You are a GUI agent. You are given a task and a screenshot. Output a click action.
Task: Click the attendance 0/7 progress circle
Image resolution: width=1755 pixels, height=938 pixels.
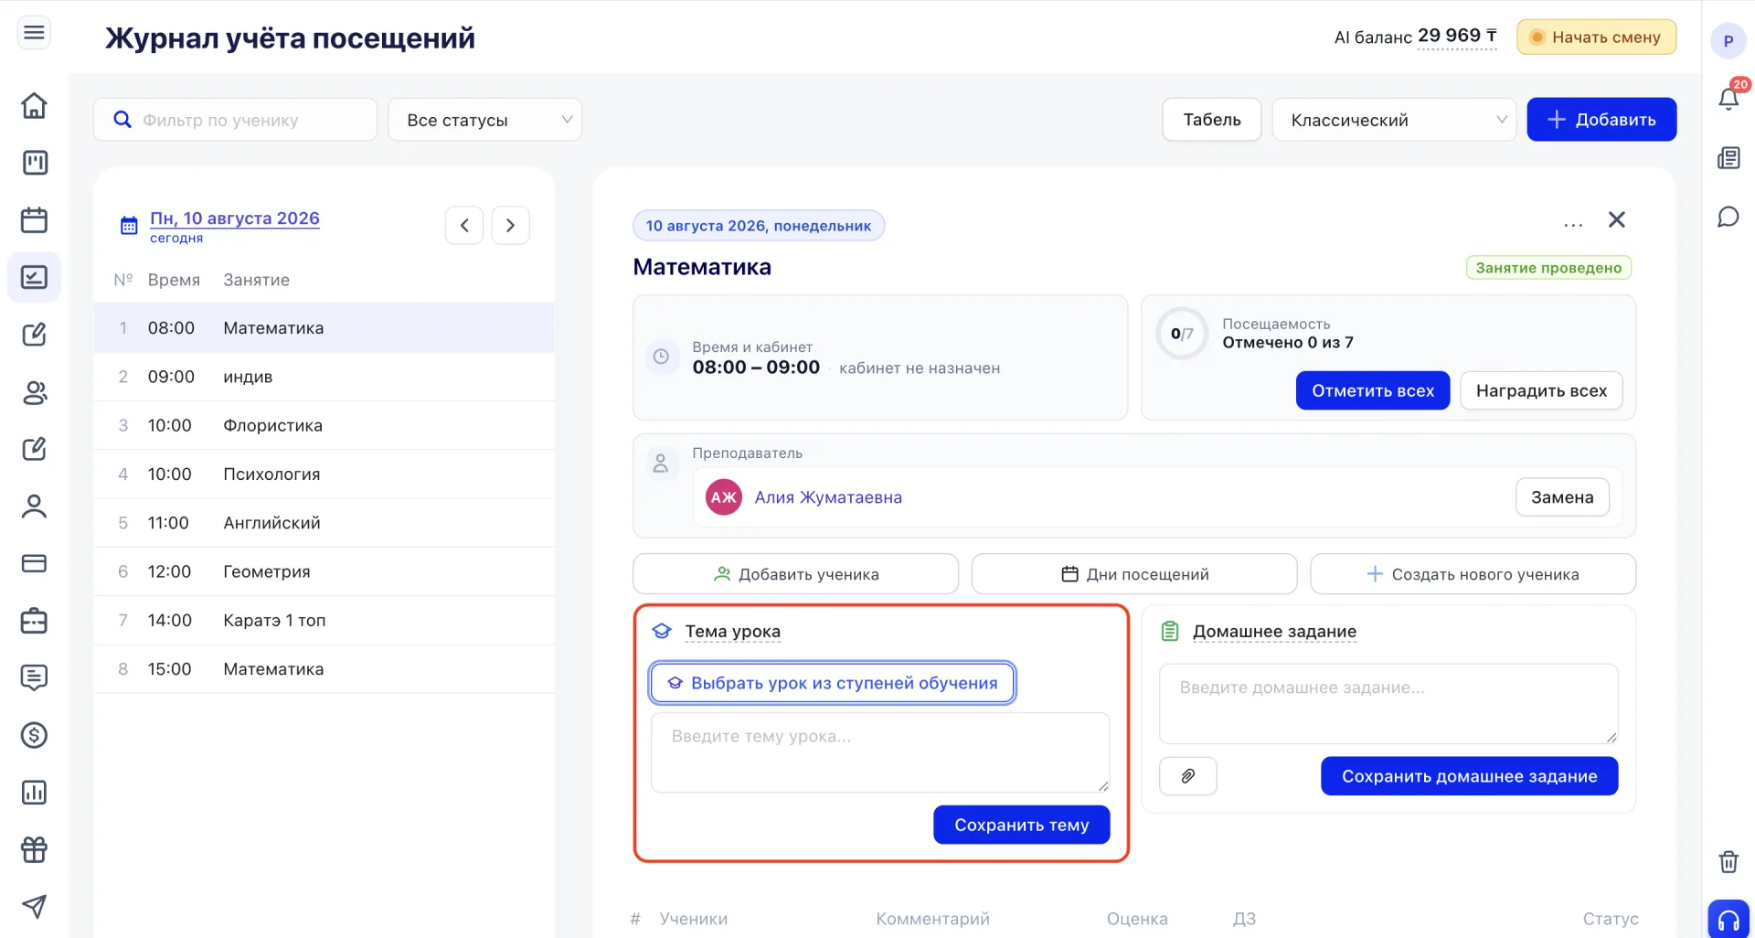pyautogui.click(x=1182, y=334)
